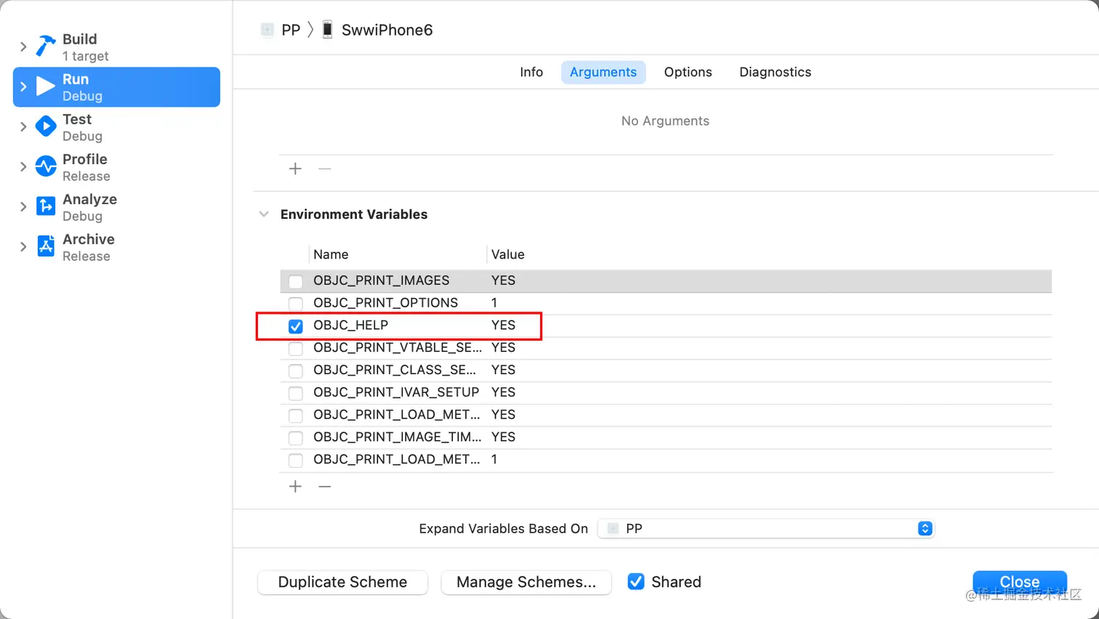
Task: Click the OBJC_HELP variable name
Action: tap(350, 325)
